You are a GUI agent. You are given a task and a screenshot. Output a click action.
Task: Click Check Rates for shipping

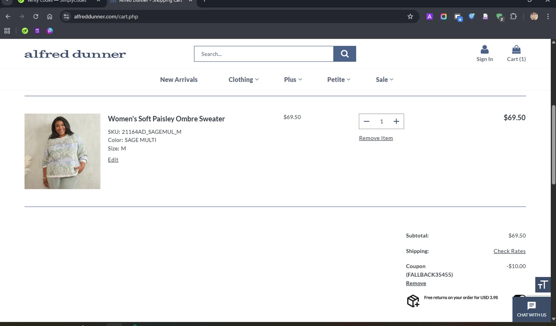tap(509, 251)
